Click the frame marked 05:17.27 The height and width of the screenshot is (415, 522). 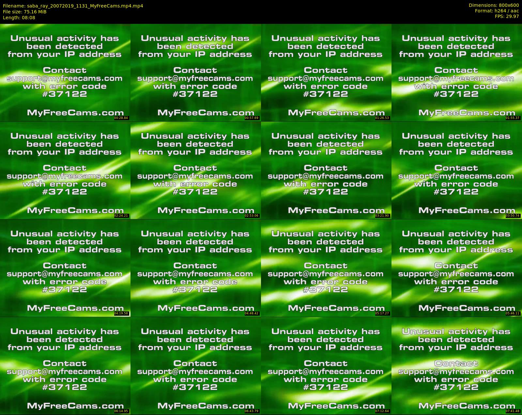(326, 268)
